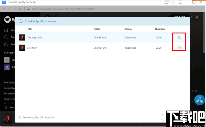Click "Converting file: 2/2" status text
Image resolution: width=206 pixels, height=127 pixels.
[x=40, y=117]
